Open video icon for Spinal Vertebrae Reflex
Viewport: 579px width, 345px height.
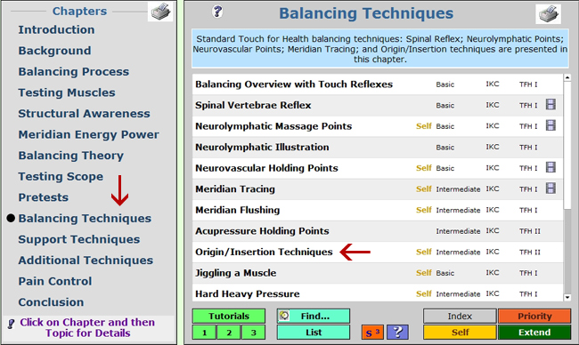point(550,105)
